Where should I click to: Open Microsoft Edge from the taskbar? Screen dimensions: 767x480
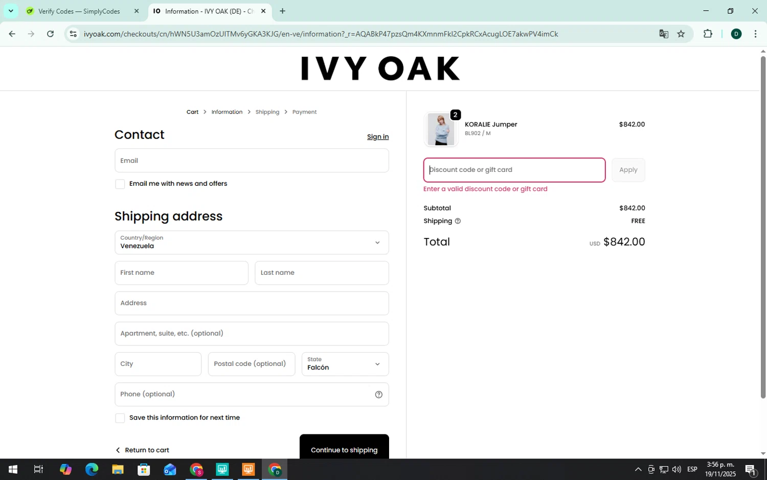point(92,469)
